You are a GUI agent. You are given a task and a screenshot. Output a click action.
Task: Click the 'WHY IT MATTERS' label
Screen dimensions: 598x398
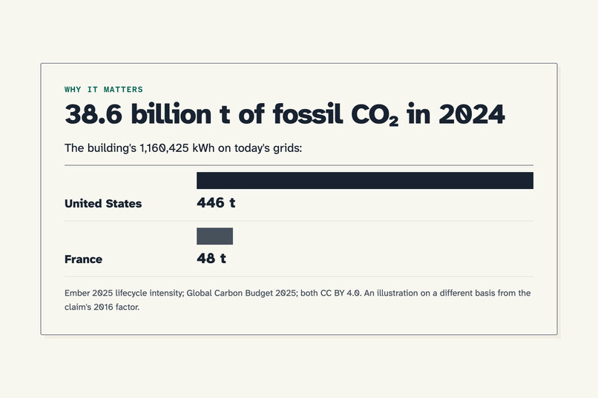(104, 90)
